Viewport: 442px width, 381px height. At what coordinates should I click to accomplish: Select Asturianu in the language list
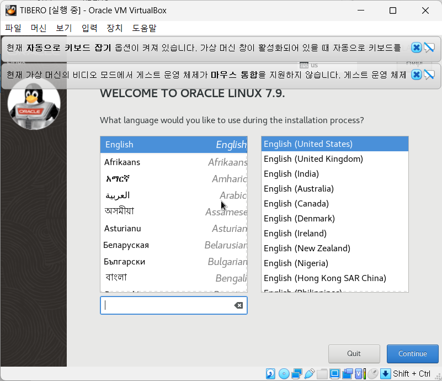(x=174, y=229)
